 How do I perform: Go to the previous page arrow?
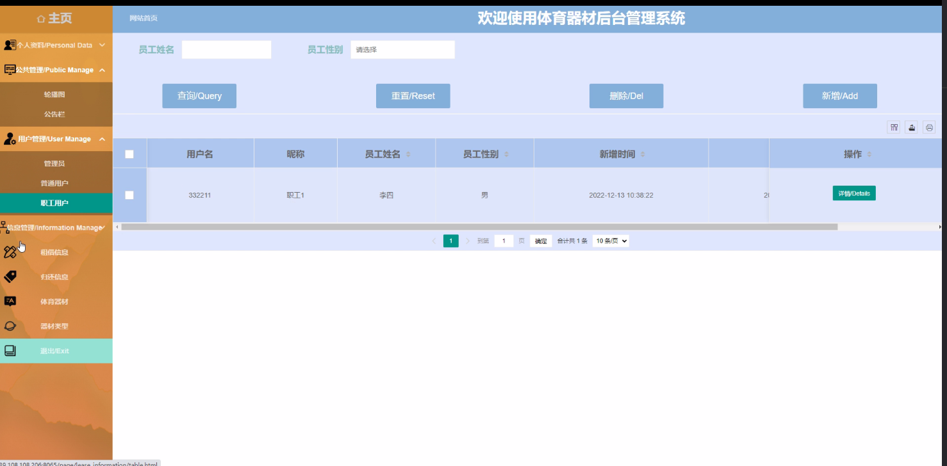click(x=434, y=241)
